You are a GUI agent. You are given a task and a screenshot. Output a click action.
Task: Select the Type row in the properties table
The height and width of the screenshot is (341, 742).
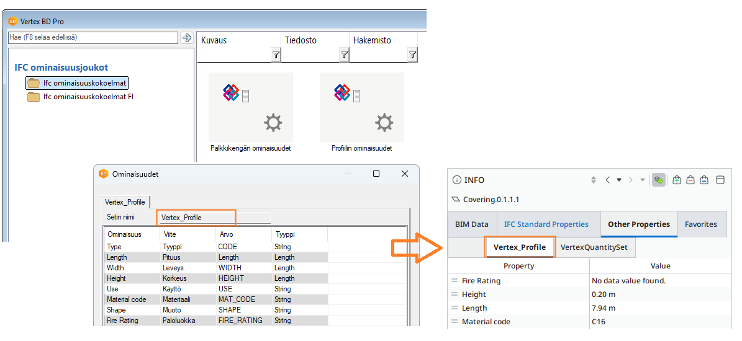click(x=255, y=247)
